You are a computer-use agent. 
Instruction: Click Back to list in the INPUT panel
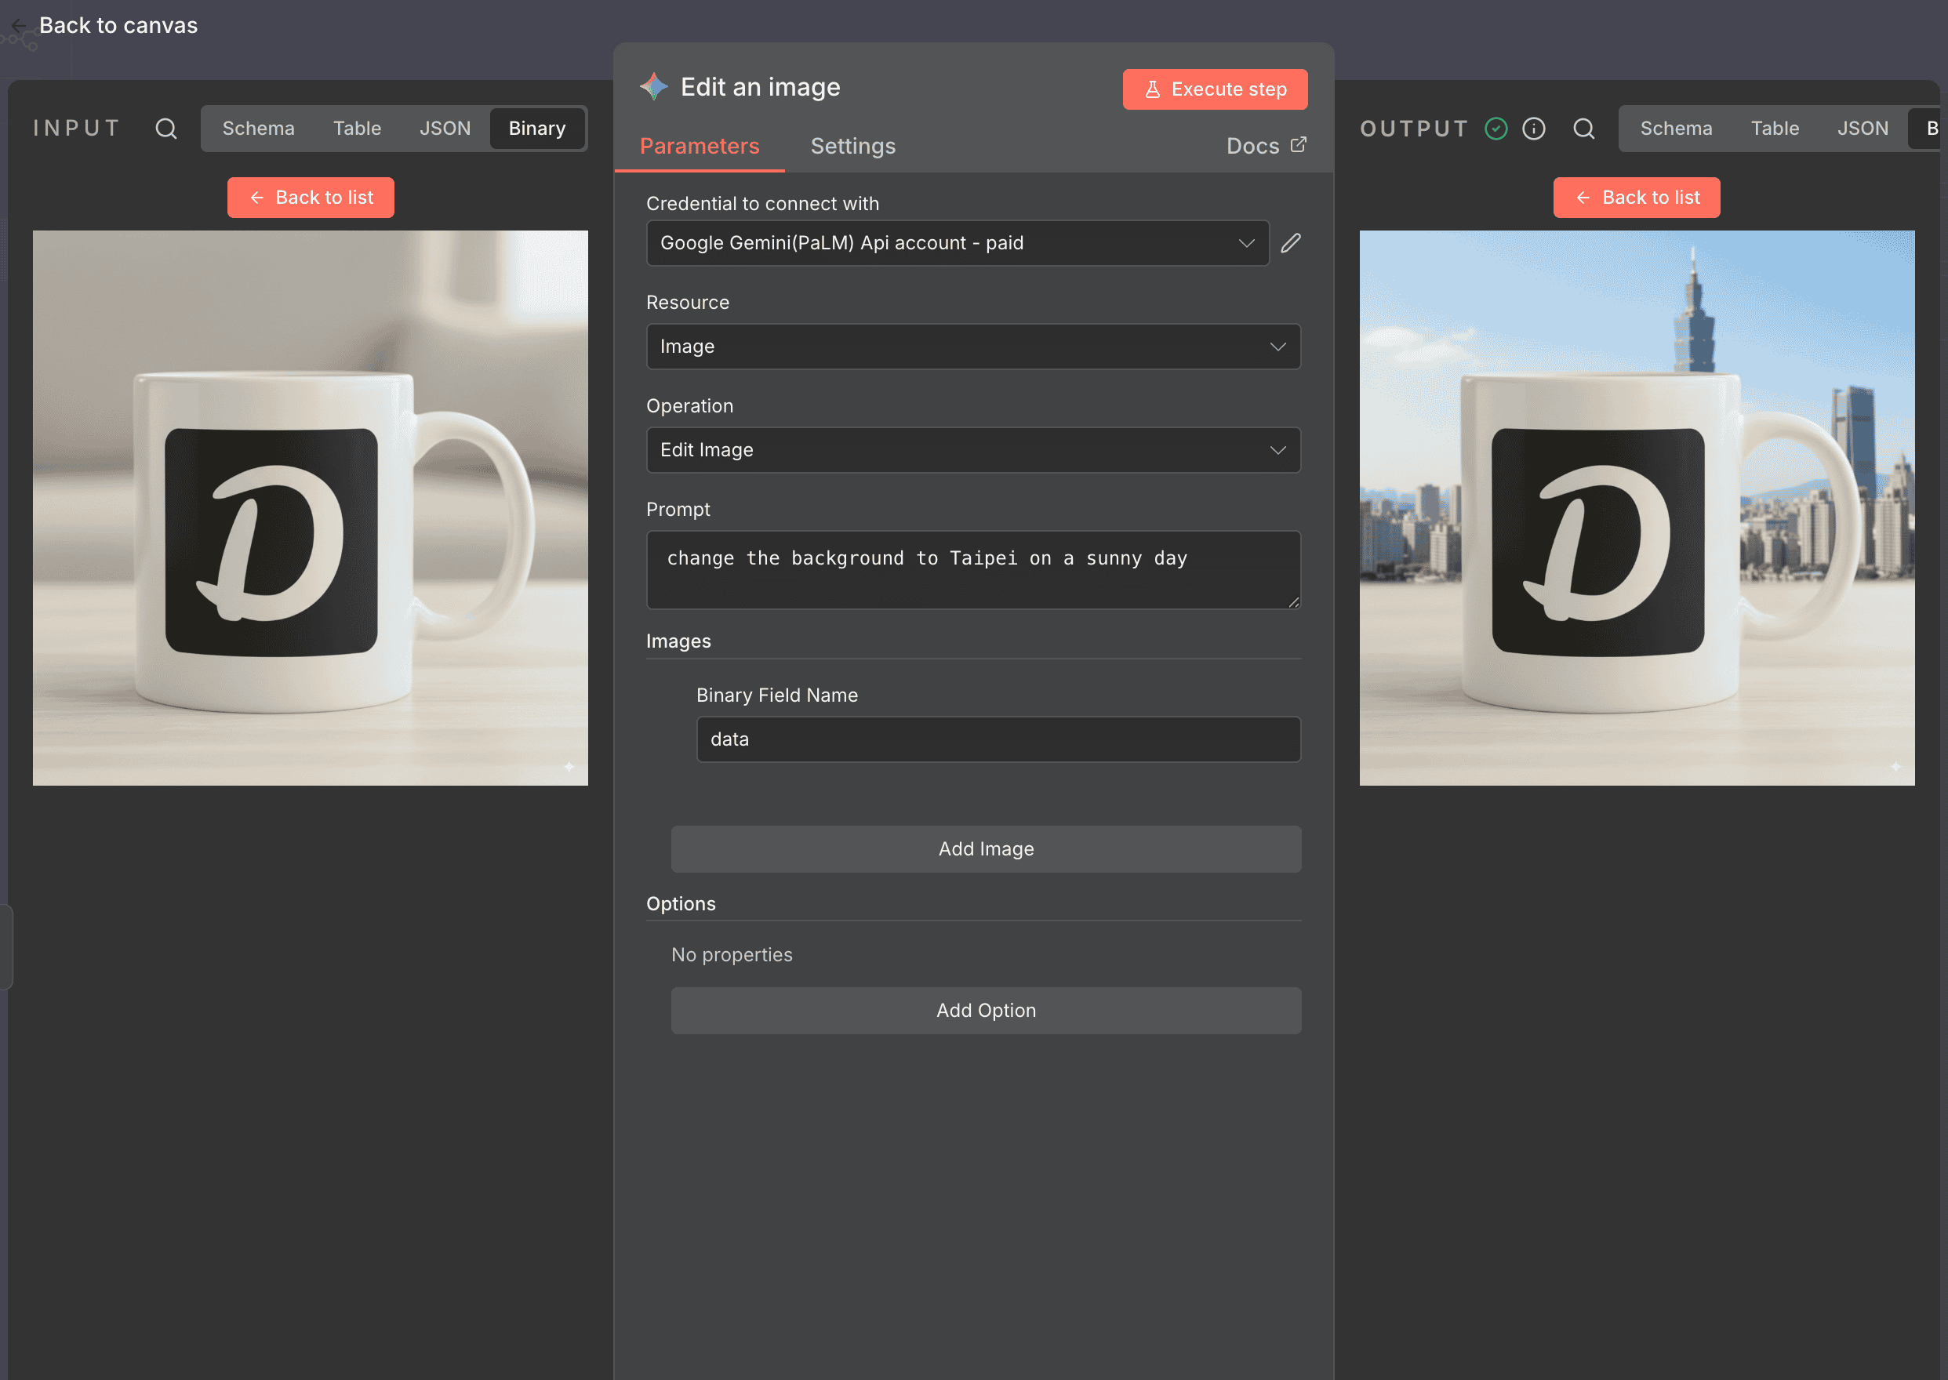click(311, 197)
